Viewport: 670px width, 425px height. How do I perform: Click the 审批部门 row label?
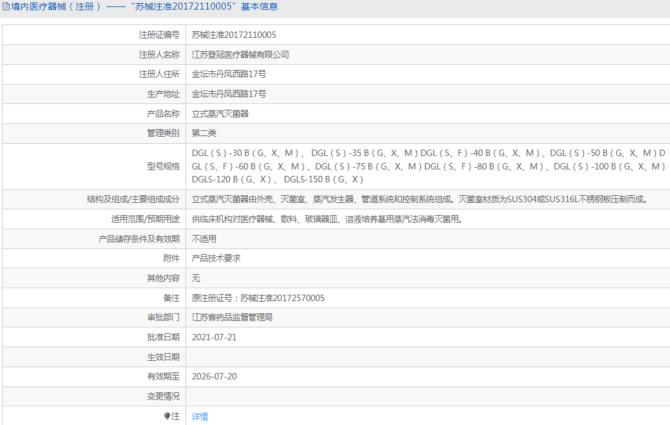pyautogui.click(x=163, y=317)
